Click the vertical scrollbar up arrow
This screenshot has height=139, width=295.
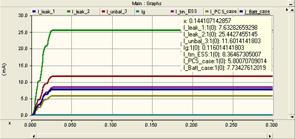click(292, 10)
